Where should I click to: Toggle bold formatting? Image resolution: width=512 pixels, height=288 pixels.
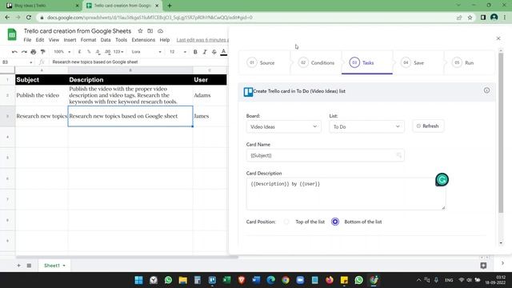tap(195, 52)
